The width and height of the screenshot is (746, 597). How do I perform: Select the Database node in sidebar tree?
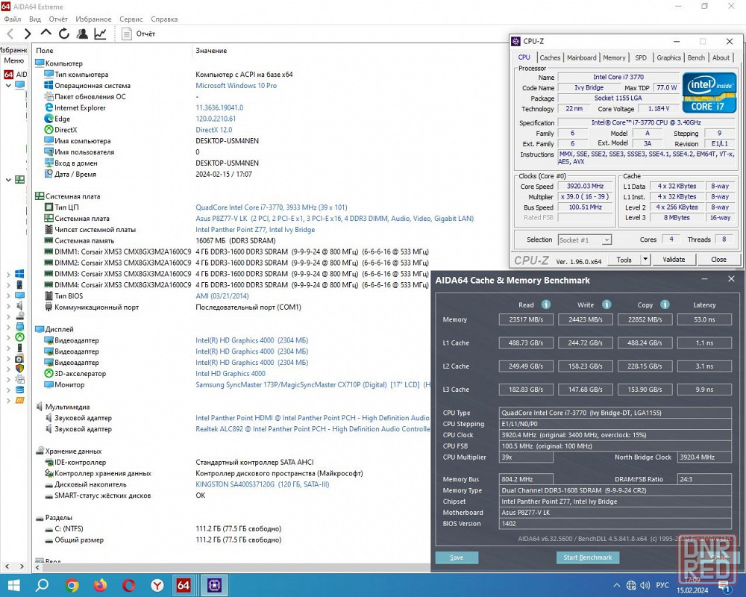point(19,390)
